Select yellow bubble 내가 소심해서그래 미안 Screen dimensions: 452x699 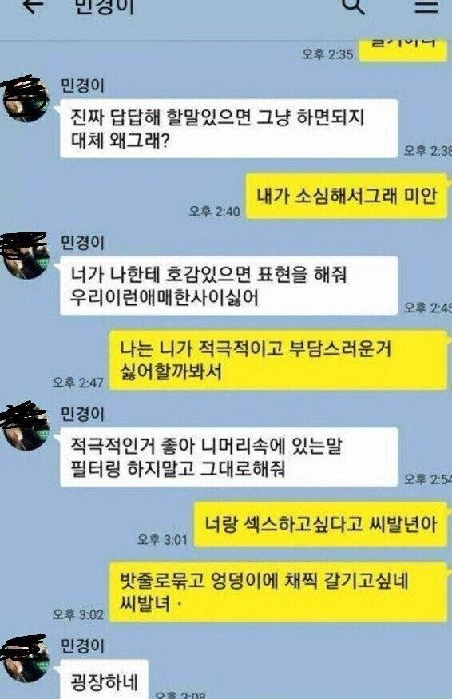point(347,197)
